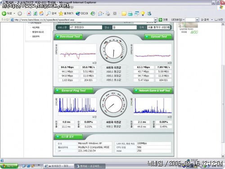The width and height of the screenshot is (225, 169).
Task: Click the 84.6 Mbps download result
Action: (68, 67)
